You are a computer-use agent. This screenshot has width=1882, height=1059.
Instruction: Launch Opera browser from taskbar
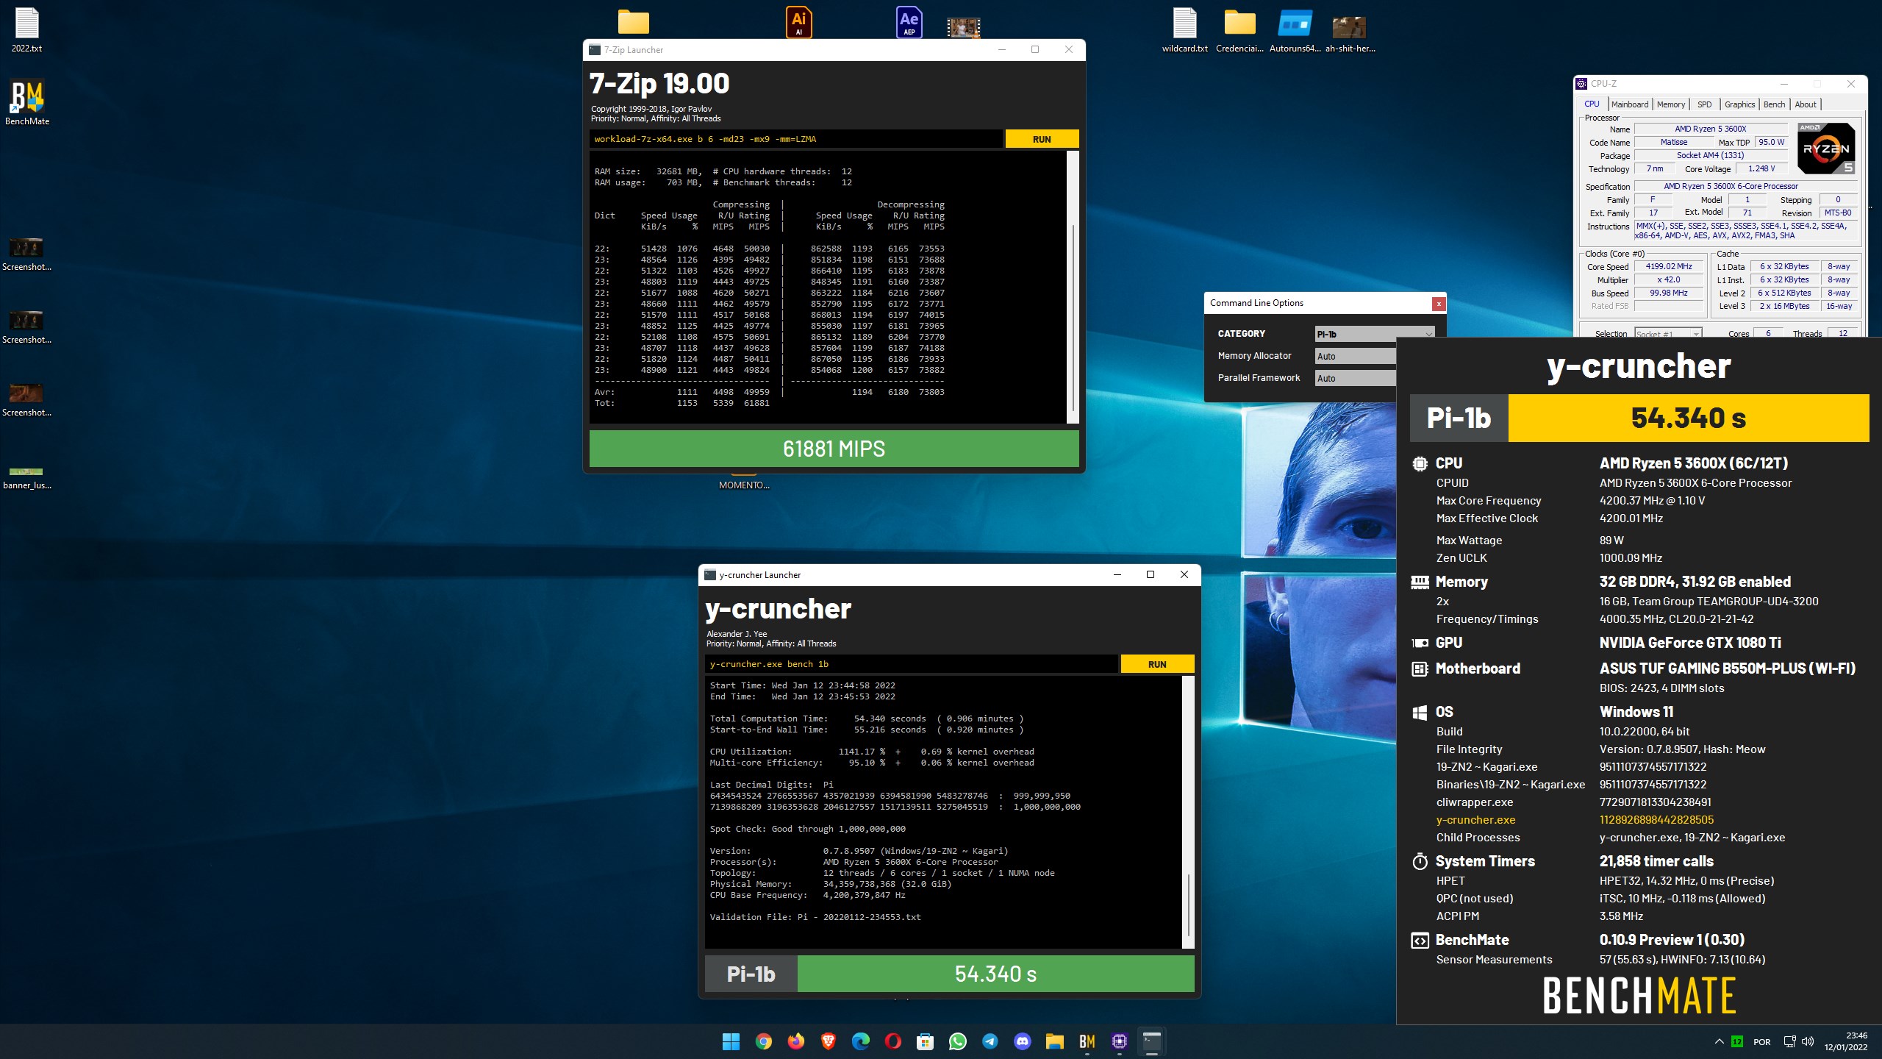(892, 1041)
